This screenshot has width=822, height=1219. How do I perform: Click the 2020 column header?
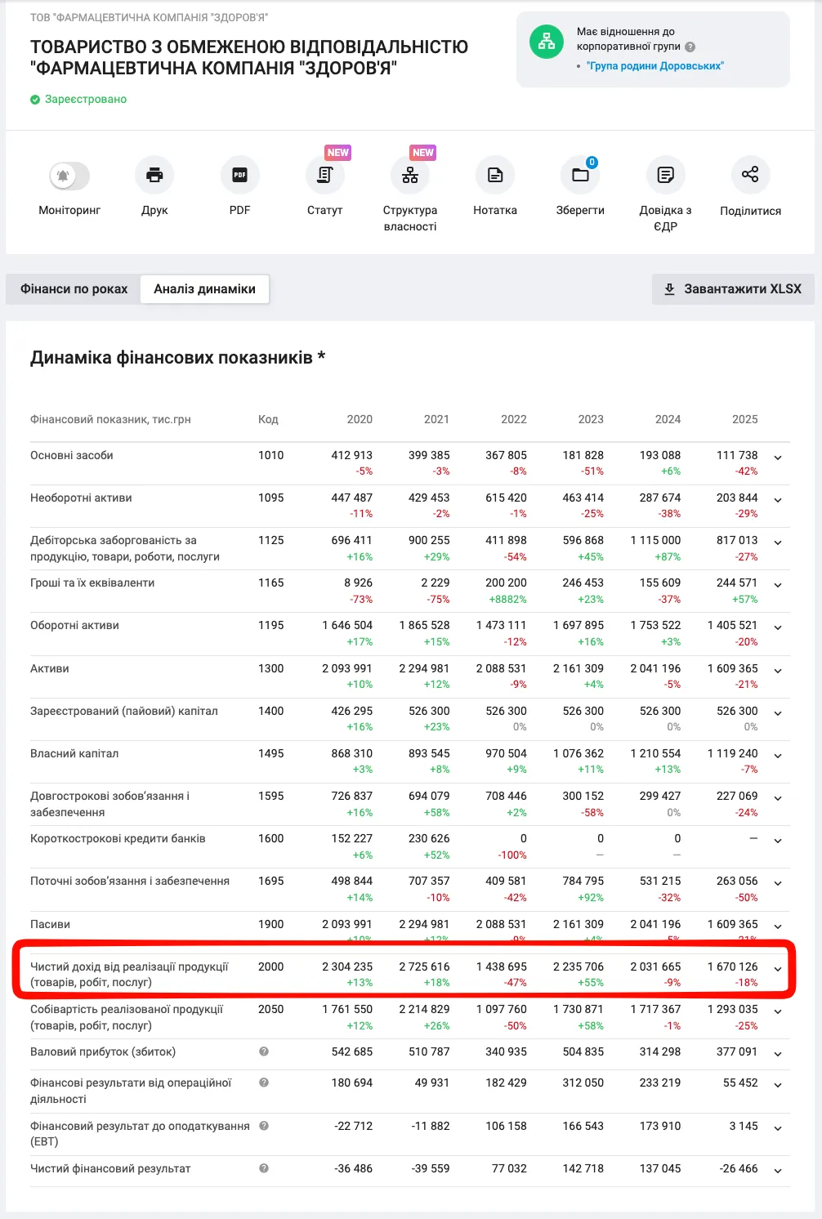[360, 419]
